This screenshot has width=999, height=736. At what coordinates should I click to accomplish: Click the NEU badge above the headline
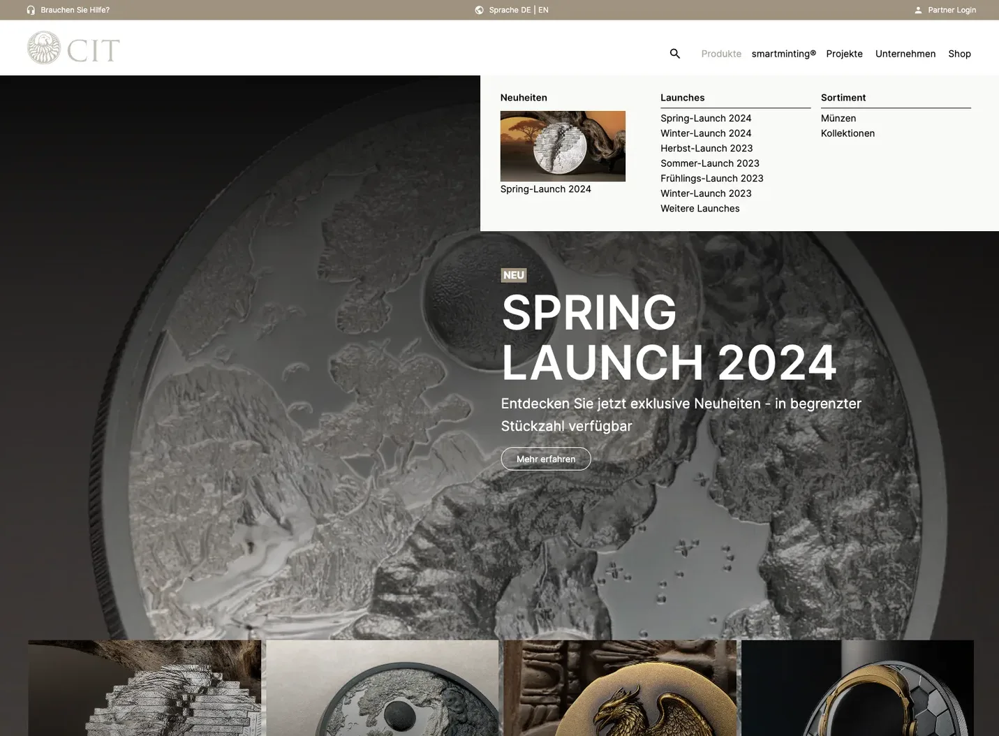[514, 275]
